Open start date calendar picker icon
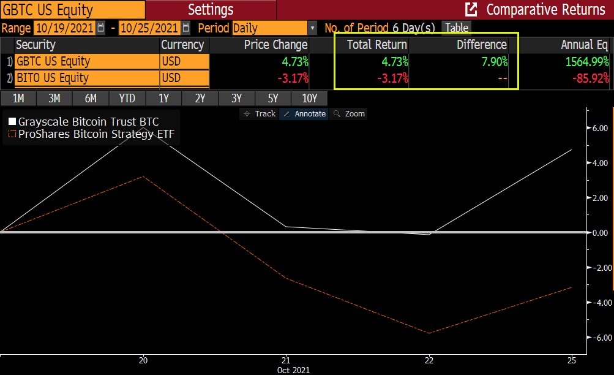Screen dimensions: 614x375 click(100, 28)
